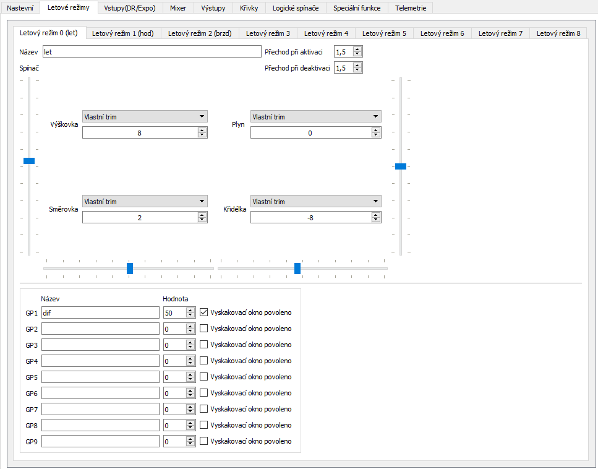Image resolution: width=598 pixels, height=469 pixels.
Task: Switch to the Mixer tab
Action: coord(178,8)
